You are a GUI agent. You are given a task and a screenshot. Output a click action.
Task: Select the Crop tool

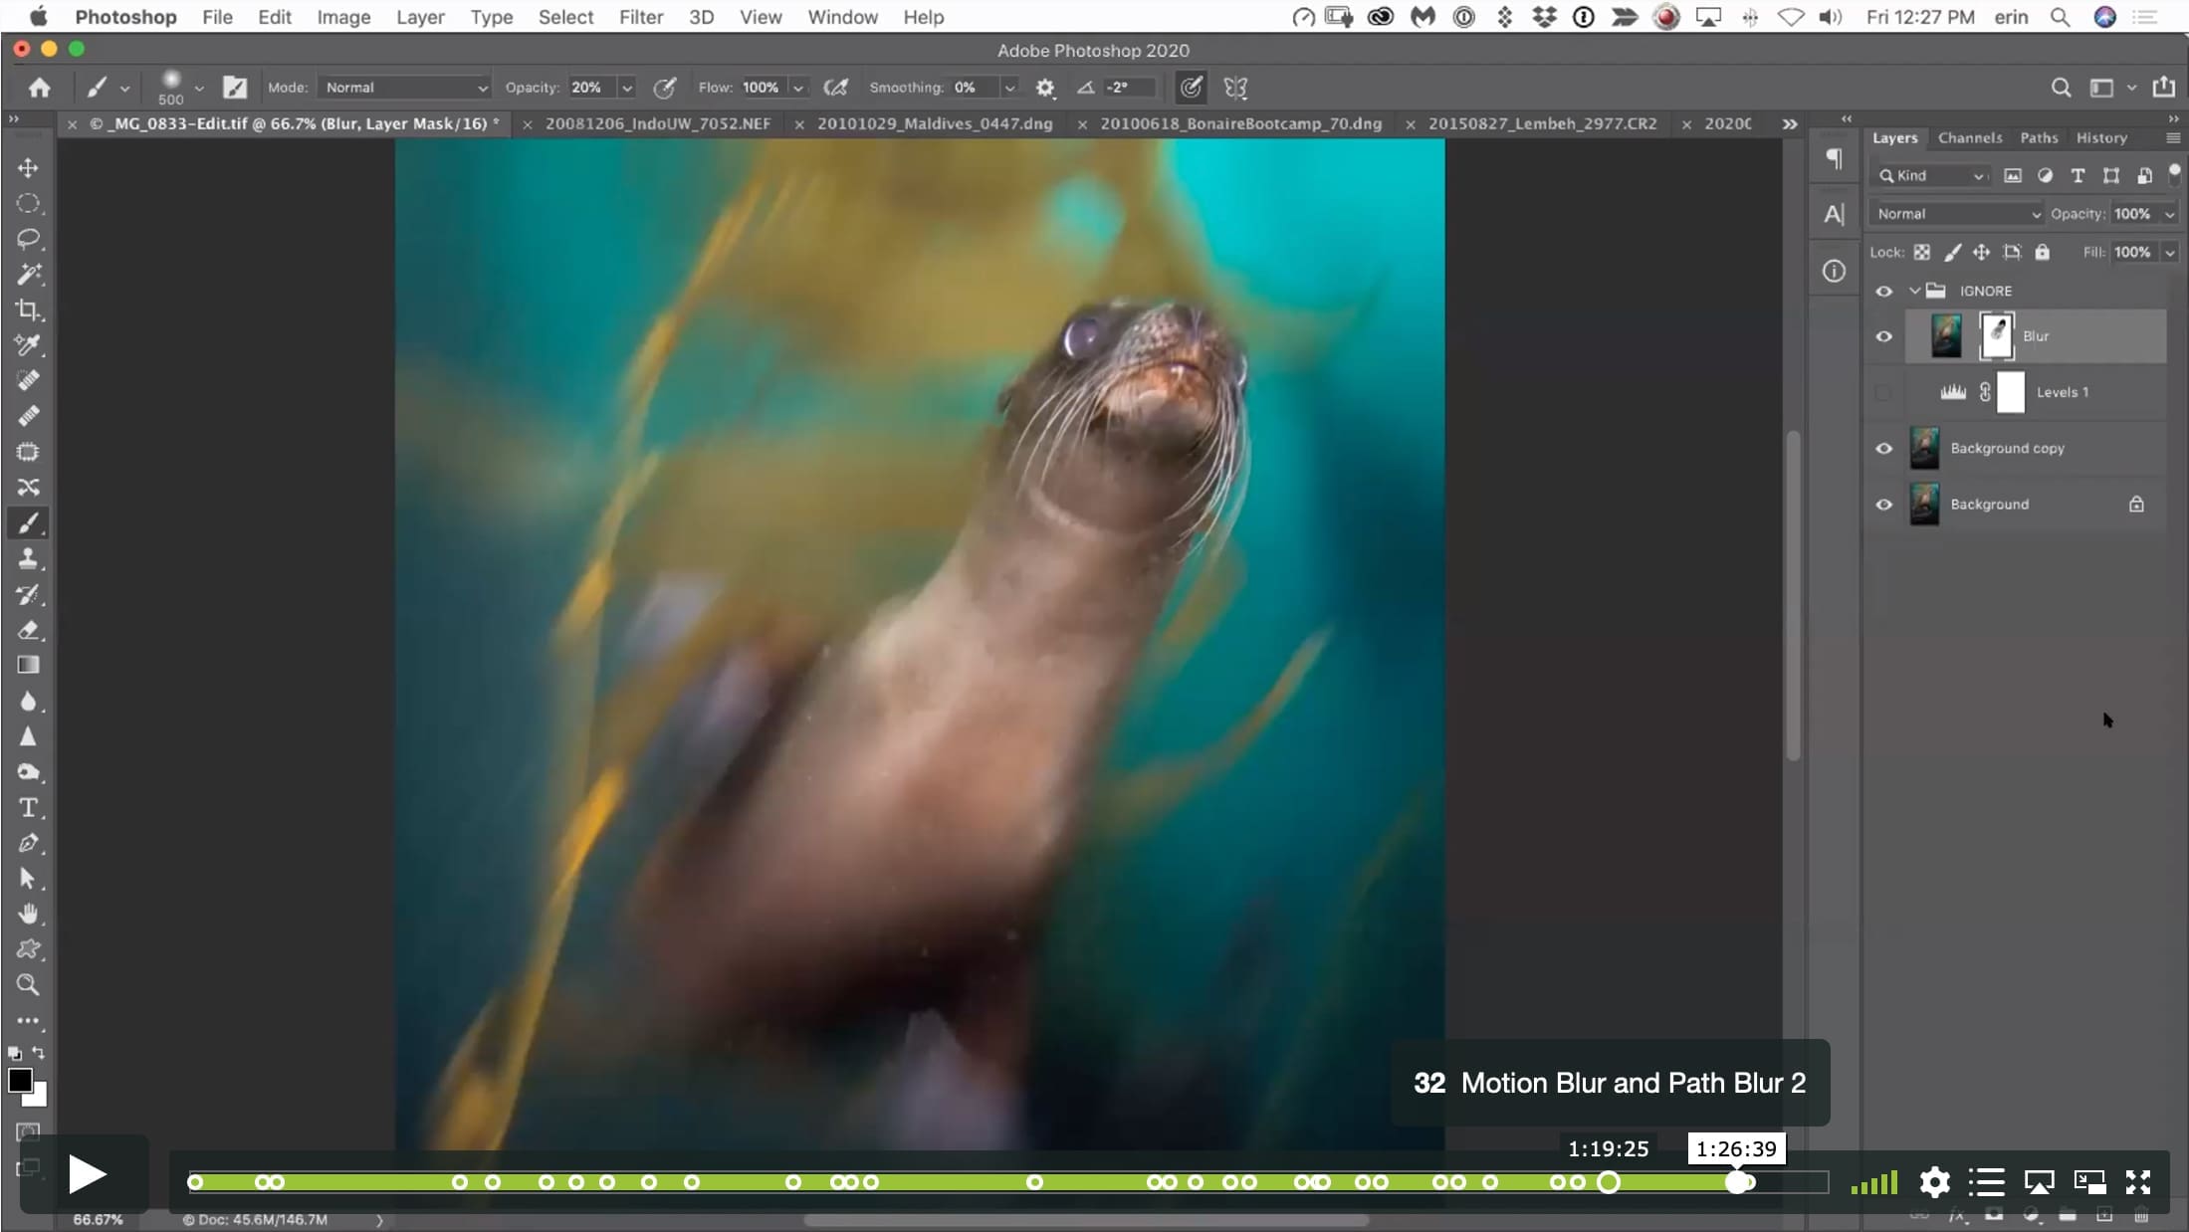click(28, 309)
